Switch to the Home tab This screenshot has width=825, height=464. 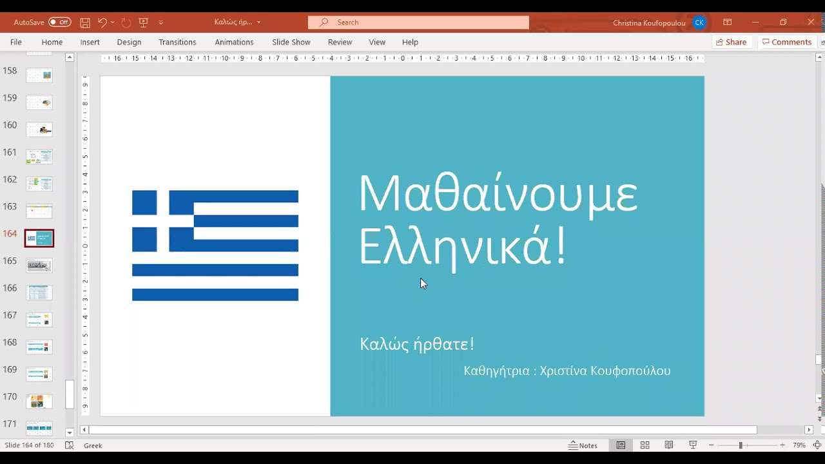(x=52, y=42)
